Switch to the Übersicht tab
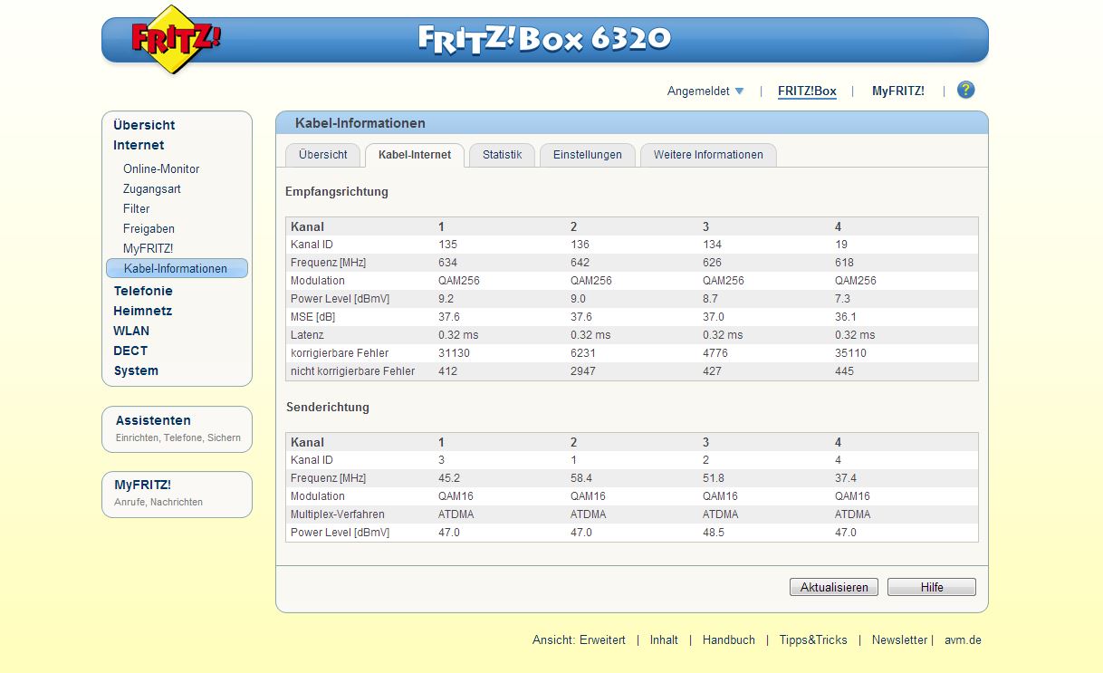The image size is (1103, 673). (323, 155)
